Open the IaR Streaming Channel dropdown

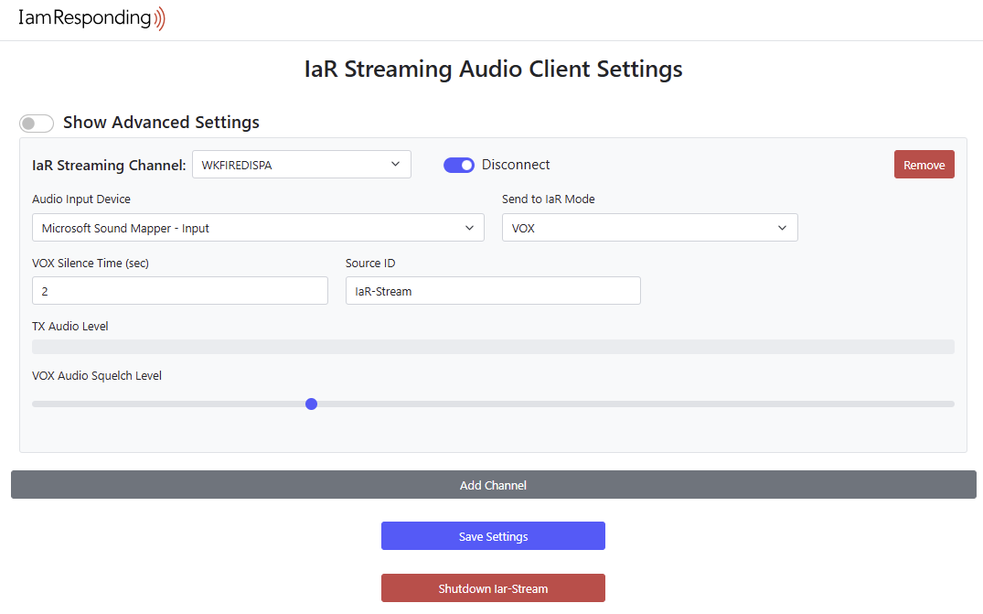pos(302,165)
